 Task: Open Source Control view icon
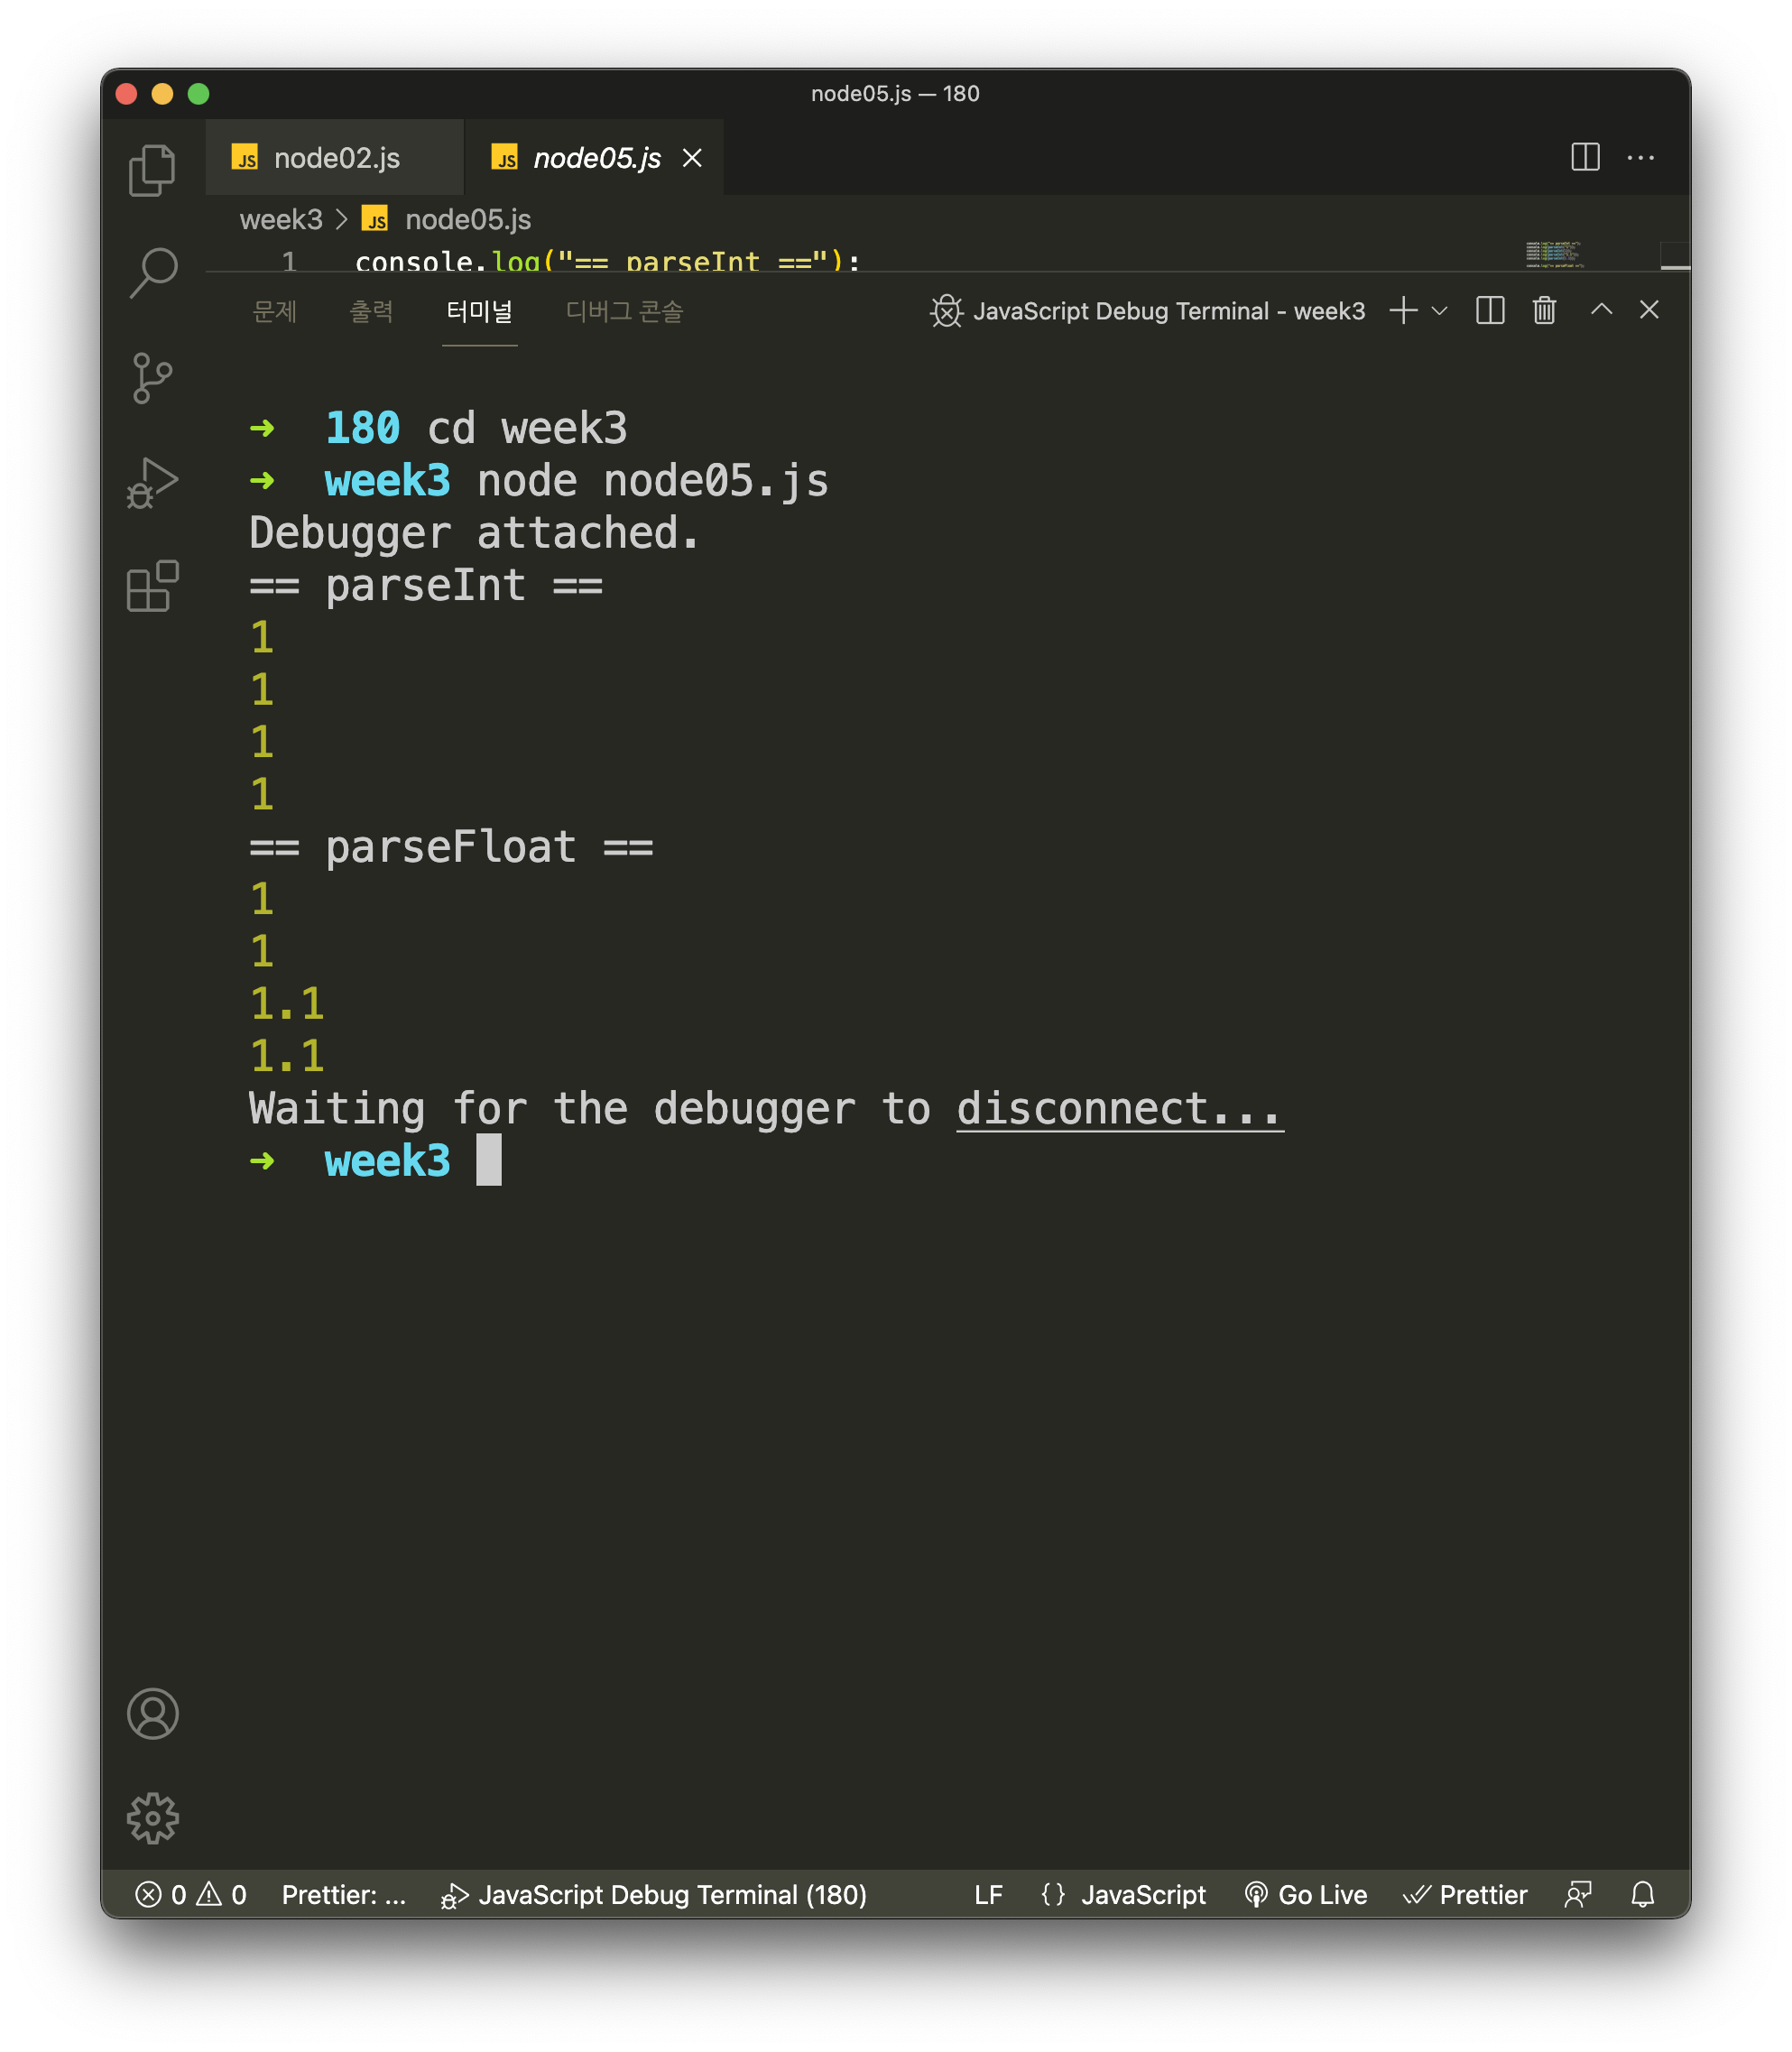pos(152,378)
